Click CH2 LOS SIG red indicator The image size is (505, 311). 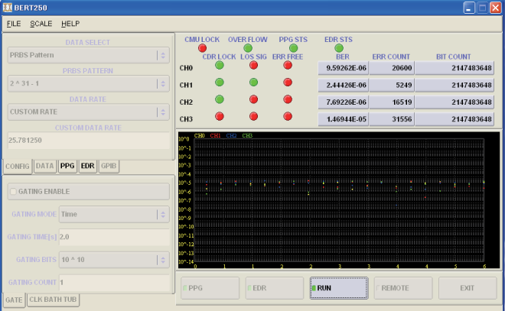click(x=253, y=99)
